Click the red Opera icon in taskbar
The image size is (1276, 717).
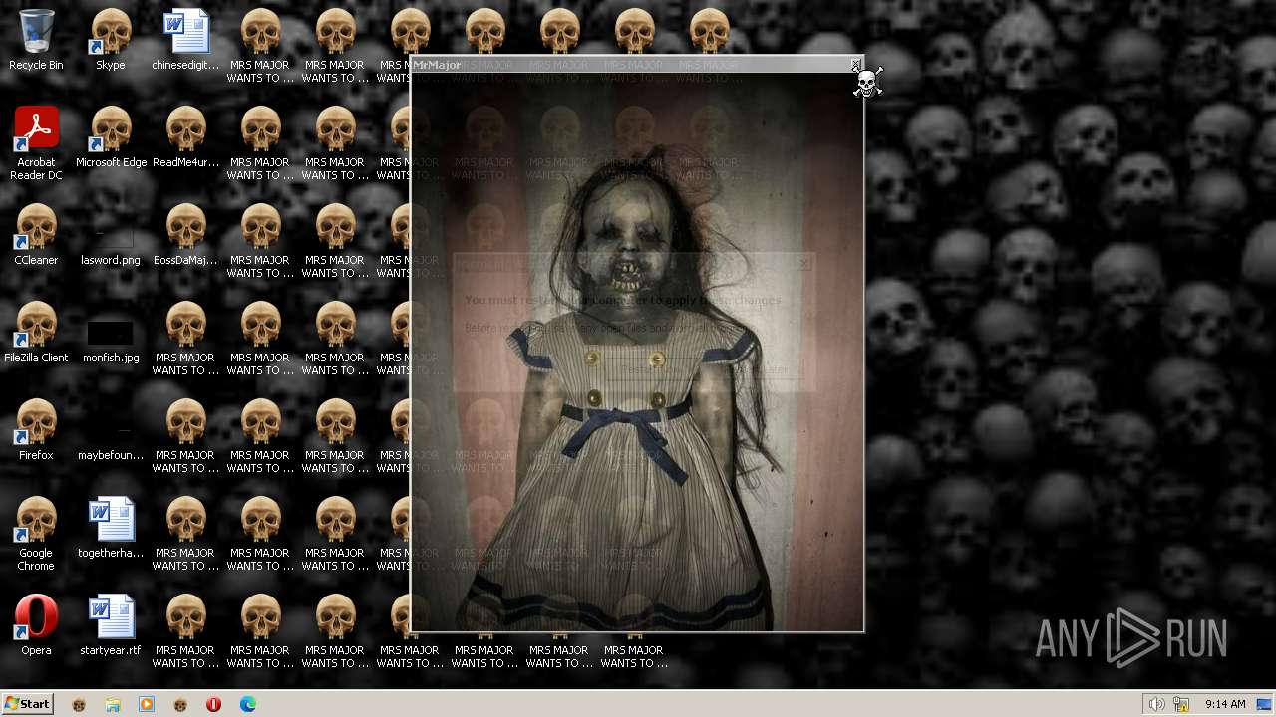pyautogui.click(x=213, y=704)
